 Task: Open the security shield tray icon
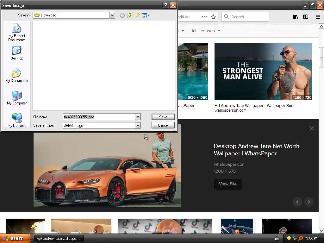click(289, 239)
